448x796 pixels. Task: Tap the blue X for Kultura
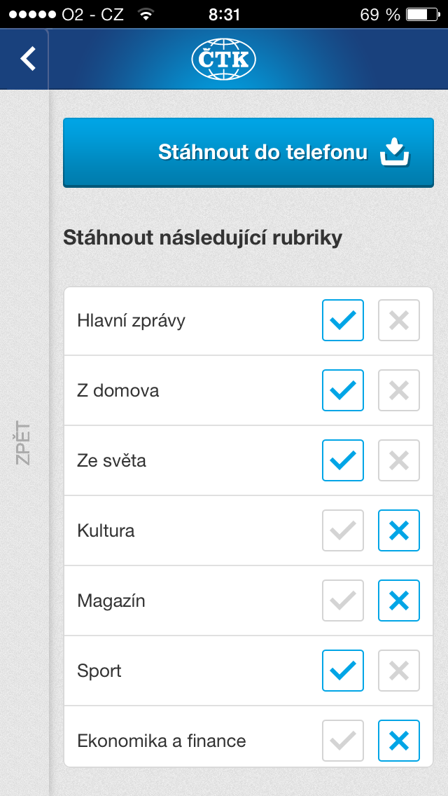click(399, 530)
